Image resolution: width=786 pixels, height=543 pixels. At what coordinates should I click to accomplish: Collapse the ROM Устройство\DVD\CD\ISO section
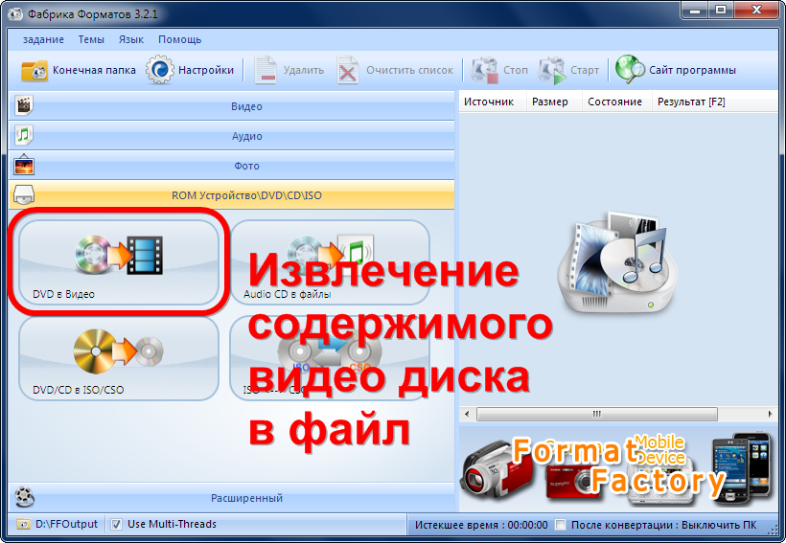[232, 194]
